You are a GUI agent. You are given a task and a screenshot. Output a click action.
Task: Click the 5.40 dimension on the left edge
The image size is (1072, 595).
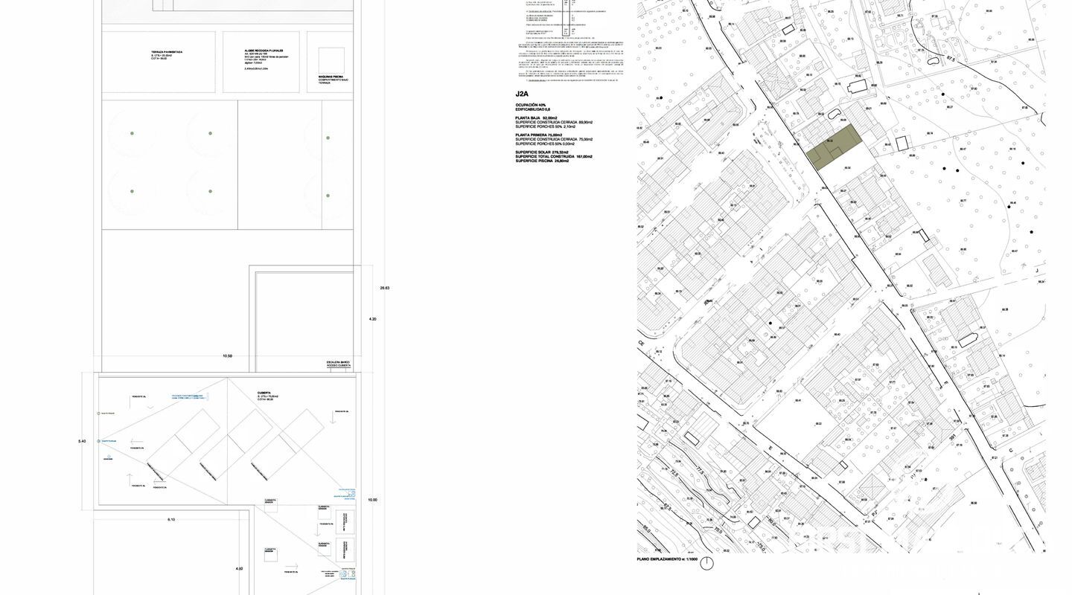[x=82, y=442]
